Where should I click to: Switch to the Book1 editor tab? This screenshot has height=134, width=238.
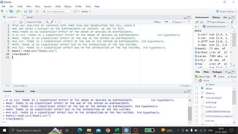[30, 17]
